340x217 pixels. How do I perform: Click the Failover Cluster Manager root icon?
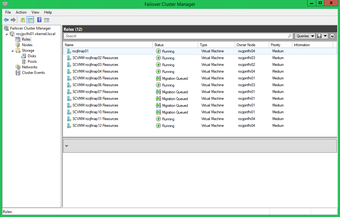(6, 28)
